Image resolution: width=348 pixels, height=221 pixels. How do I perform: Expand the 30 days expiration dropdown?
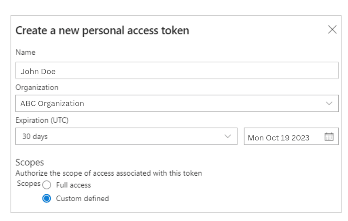coord(126,136)
